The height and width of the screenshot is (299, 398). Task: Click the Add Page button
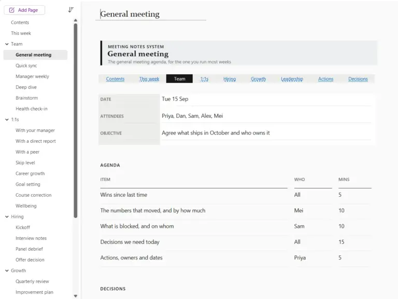[24, 10]
